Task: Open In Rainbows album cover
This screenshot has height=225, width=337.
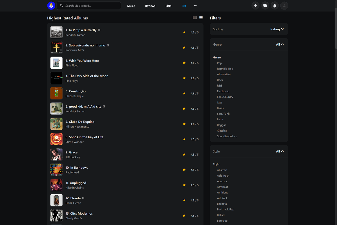Action: coord(56,170)
